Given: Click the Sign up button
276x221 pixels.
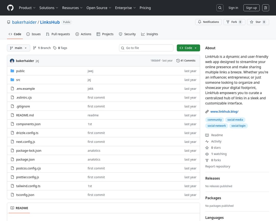Looking at the screenshot, I should coord(251,8).
